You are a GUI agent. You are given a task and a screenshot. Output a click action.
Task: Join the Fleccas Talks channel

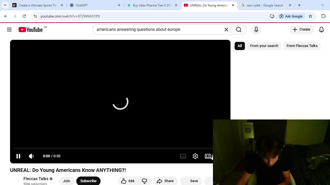(67, 181)
